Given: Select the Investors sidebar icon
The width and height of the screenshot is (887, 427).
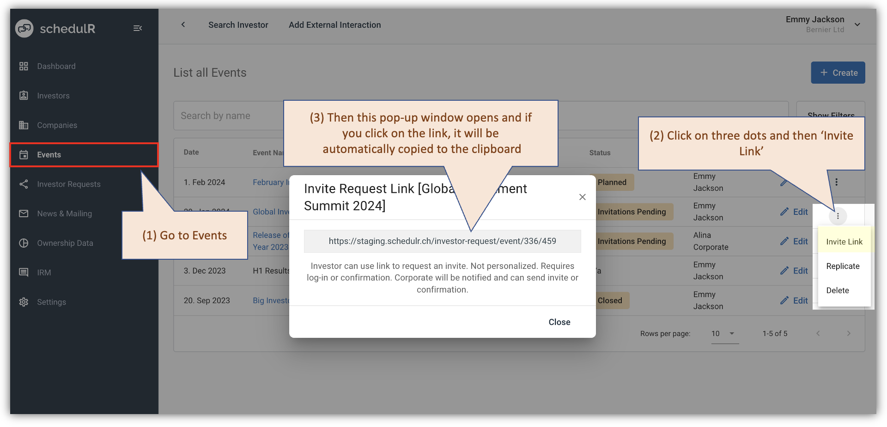Looking at the screenshot, I should tap(24, 96).
